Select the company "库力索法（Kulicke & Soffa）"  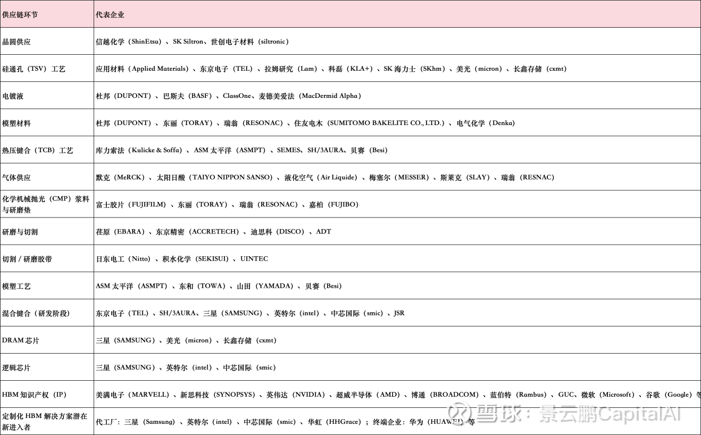(139, 150)
